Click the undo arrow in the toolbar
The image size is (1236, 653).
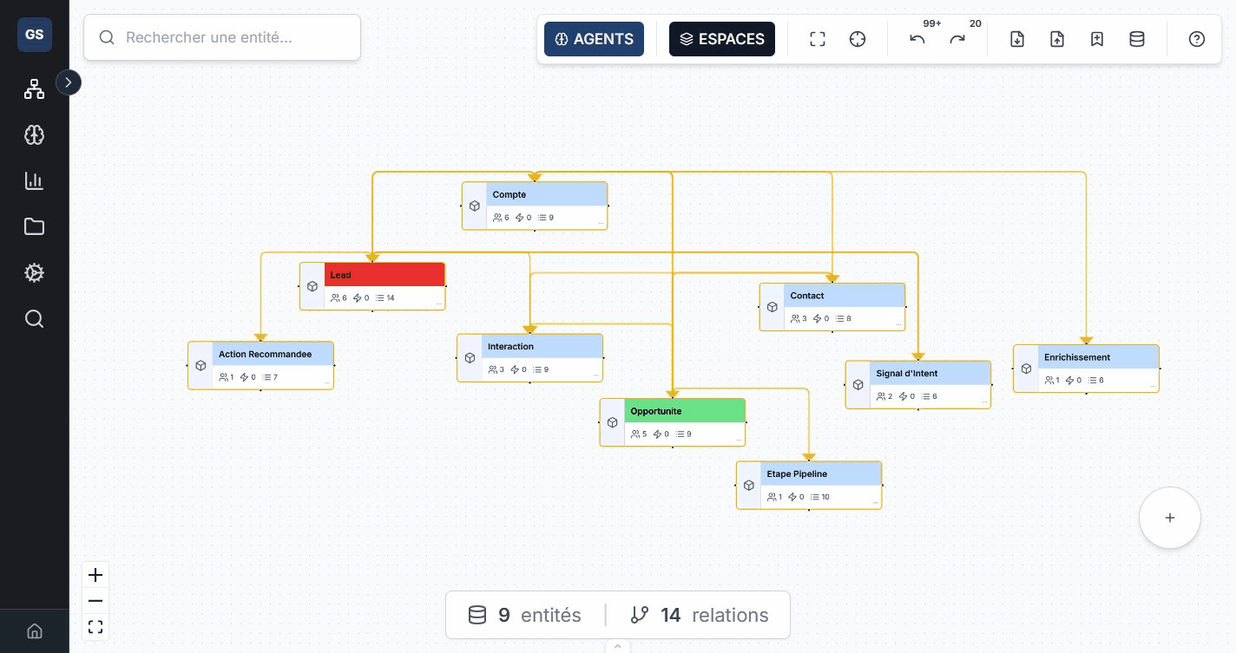(x=917, y=39)
